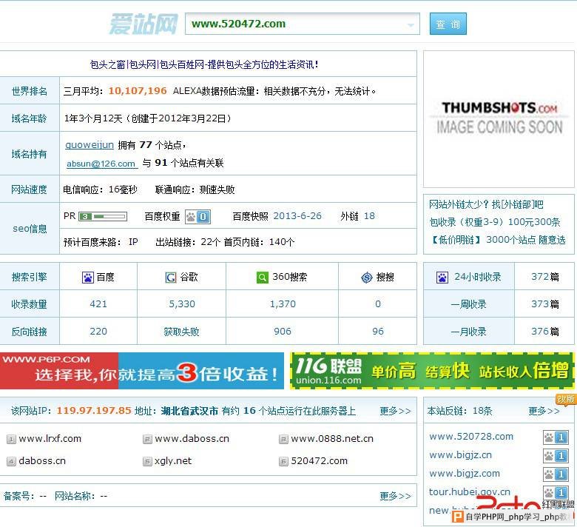Click the Alexa rank 10,107,196 value
Viewport: 577px width, 527px height.
(x=138, y=91)
